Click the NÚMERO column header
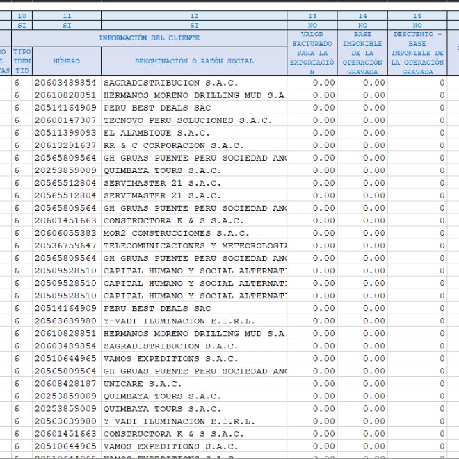459x459 pixels. click(66, 61)
